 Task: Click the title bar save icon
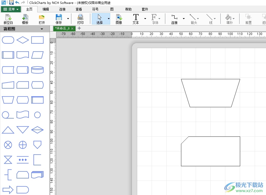(11, 2)
